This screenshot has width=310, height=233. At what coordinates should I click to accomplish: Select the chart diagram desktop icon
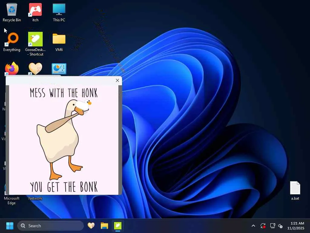(59, 69)
